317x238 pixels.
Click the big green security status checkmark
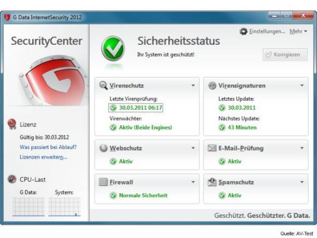click(x=113, y=49)
